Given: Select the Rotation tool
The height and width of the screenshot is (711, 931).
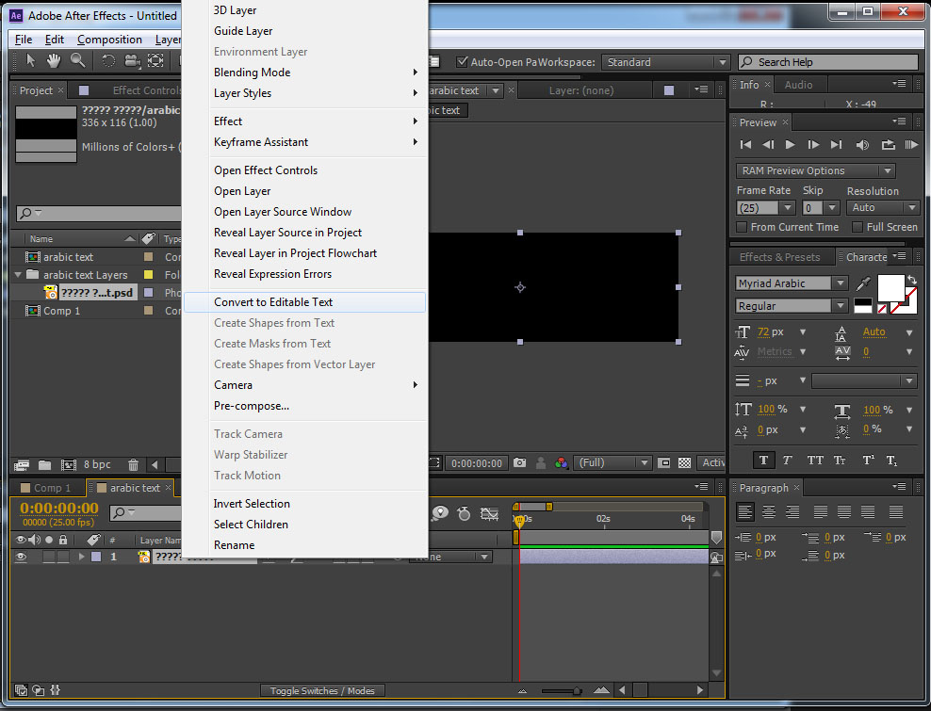Looking at the screenshot, I should tap(108, 60).
